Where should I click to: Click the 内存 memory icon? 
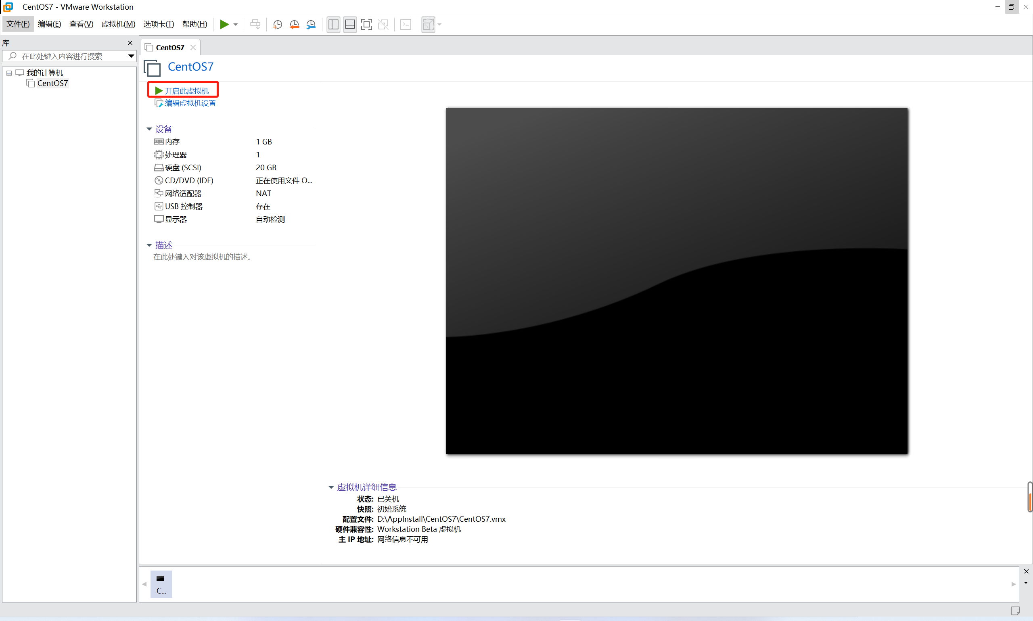159,142
